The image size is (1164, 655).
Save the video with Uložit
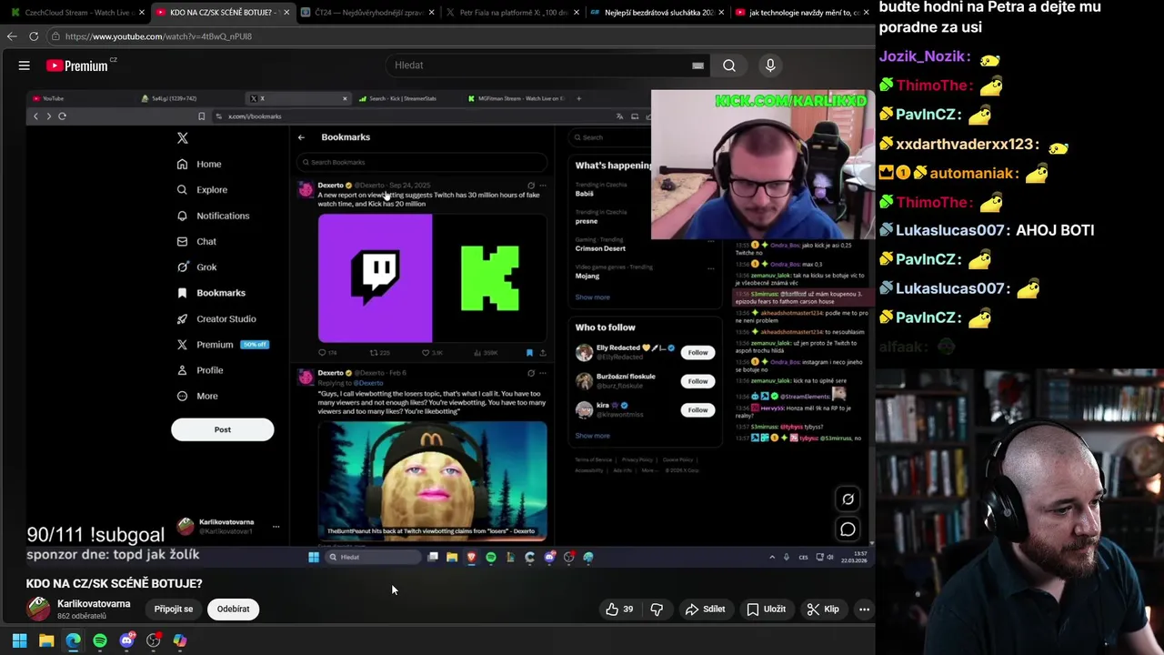coord(766,610)
